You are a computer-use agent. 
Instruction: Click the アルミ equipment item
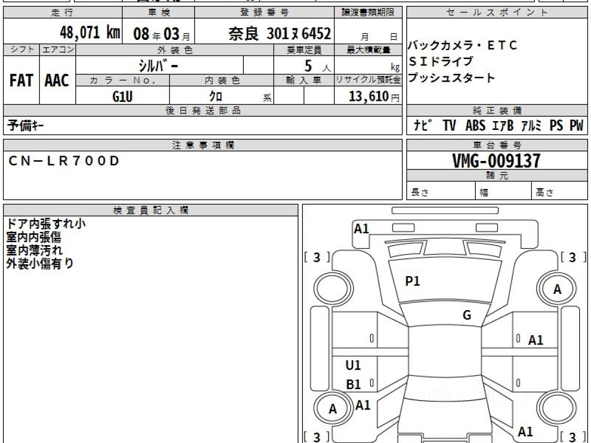click(x=531, y=126)
